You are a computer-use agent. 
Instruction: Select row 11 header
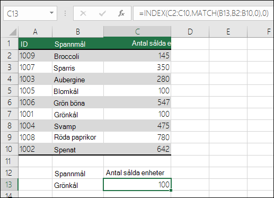tap(9, 161)
